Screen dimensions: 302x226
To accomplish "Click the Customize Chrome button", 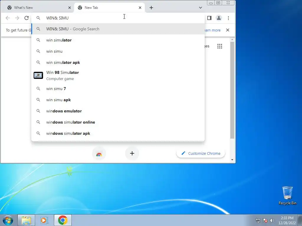I will (201, 153).
